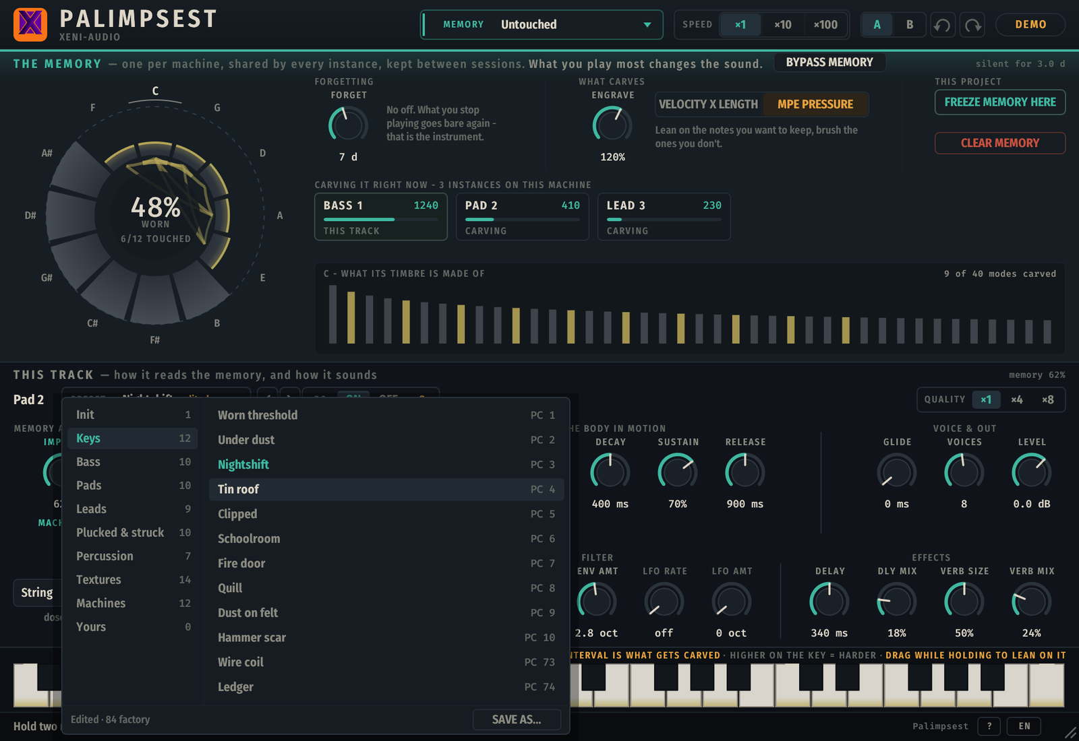Load the Ledger preset
1079x741 pixels.
coord(386,687)
